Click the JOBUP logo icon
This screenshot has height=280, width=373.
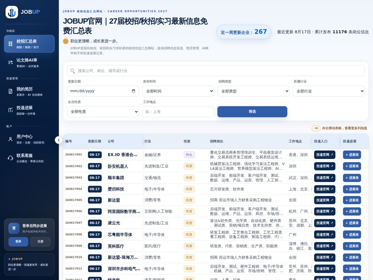click(x=12, y=12)
